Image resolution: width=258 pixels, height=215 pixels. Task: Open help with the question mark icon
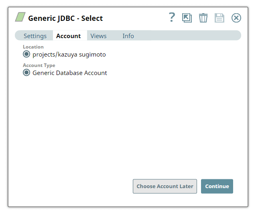172,17
